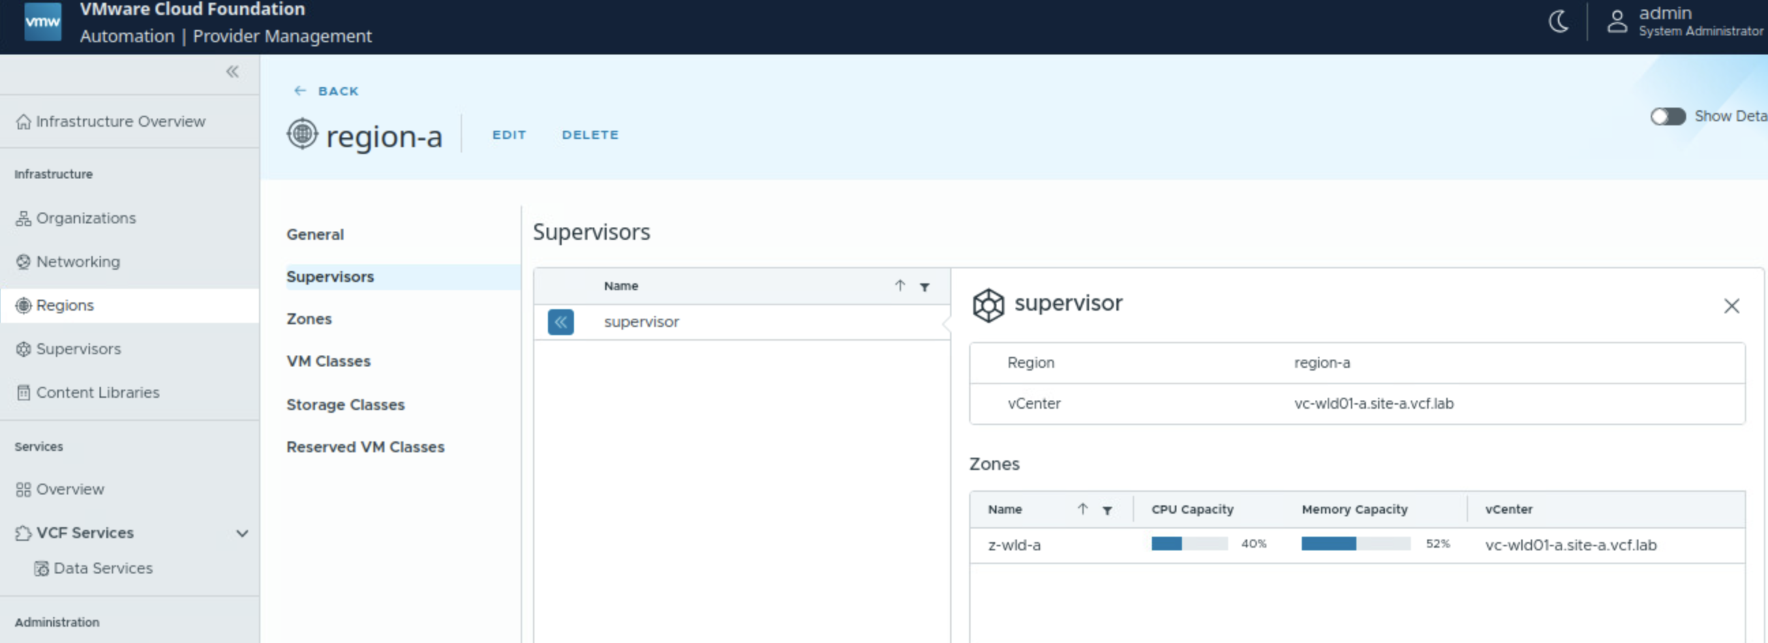Filter the Supervisors Name column

[924, 287]
